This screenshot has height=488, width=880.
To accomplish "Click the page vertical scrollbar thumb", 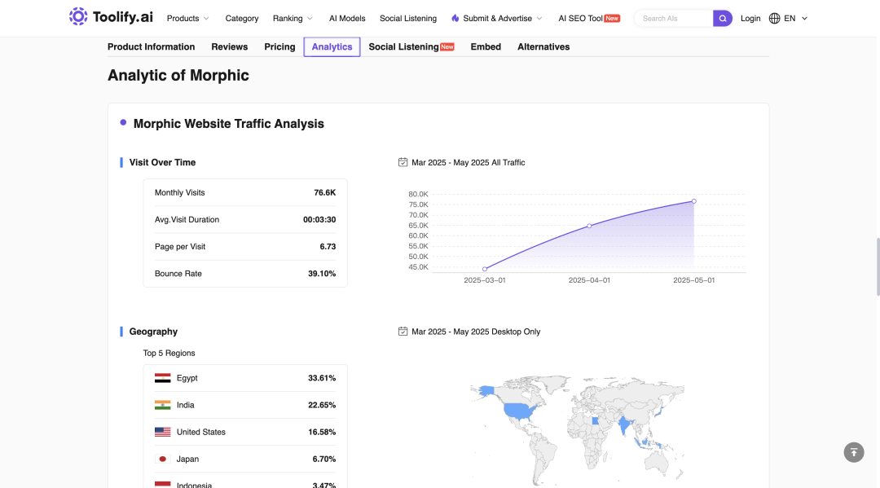I will 878,266.
